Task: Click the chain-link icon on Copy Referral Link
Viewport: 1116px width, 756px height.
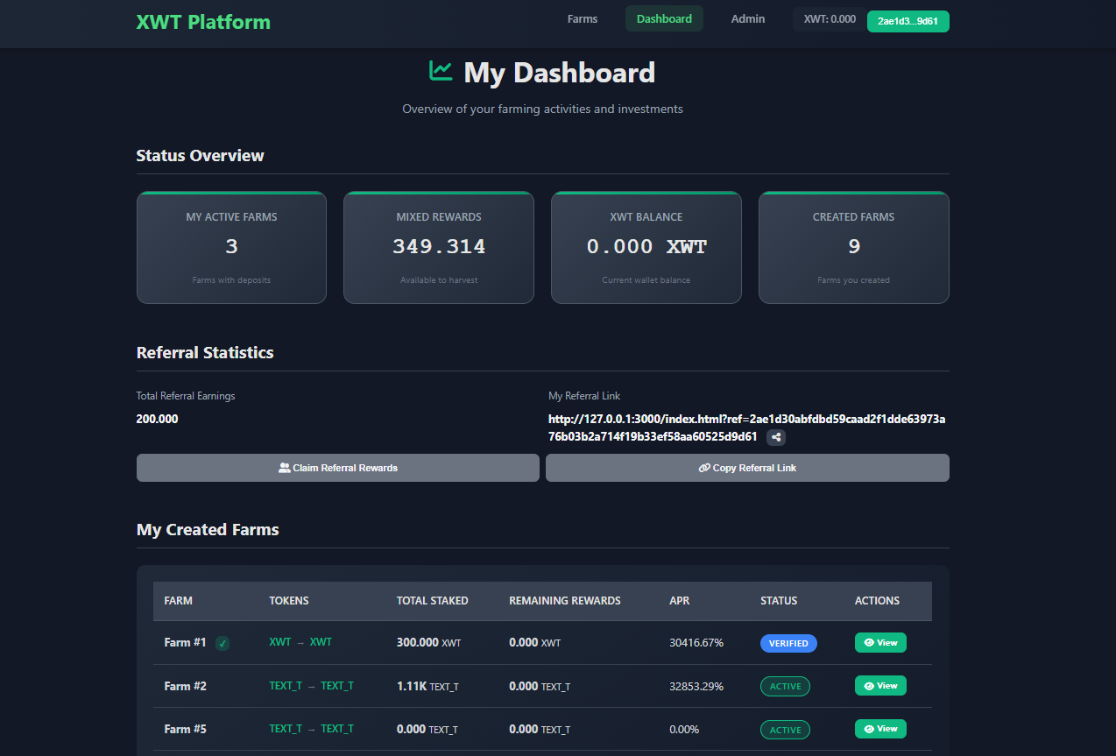Action: click(x=703, y=467)
